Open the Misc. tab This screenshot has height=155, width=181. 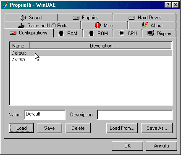105,25
